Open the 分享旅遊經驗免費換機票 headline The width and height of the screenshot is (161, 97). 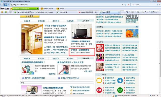[x=33, y=62]
